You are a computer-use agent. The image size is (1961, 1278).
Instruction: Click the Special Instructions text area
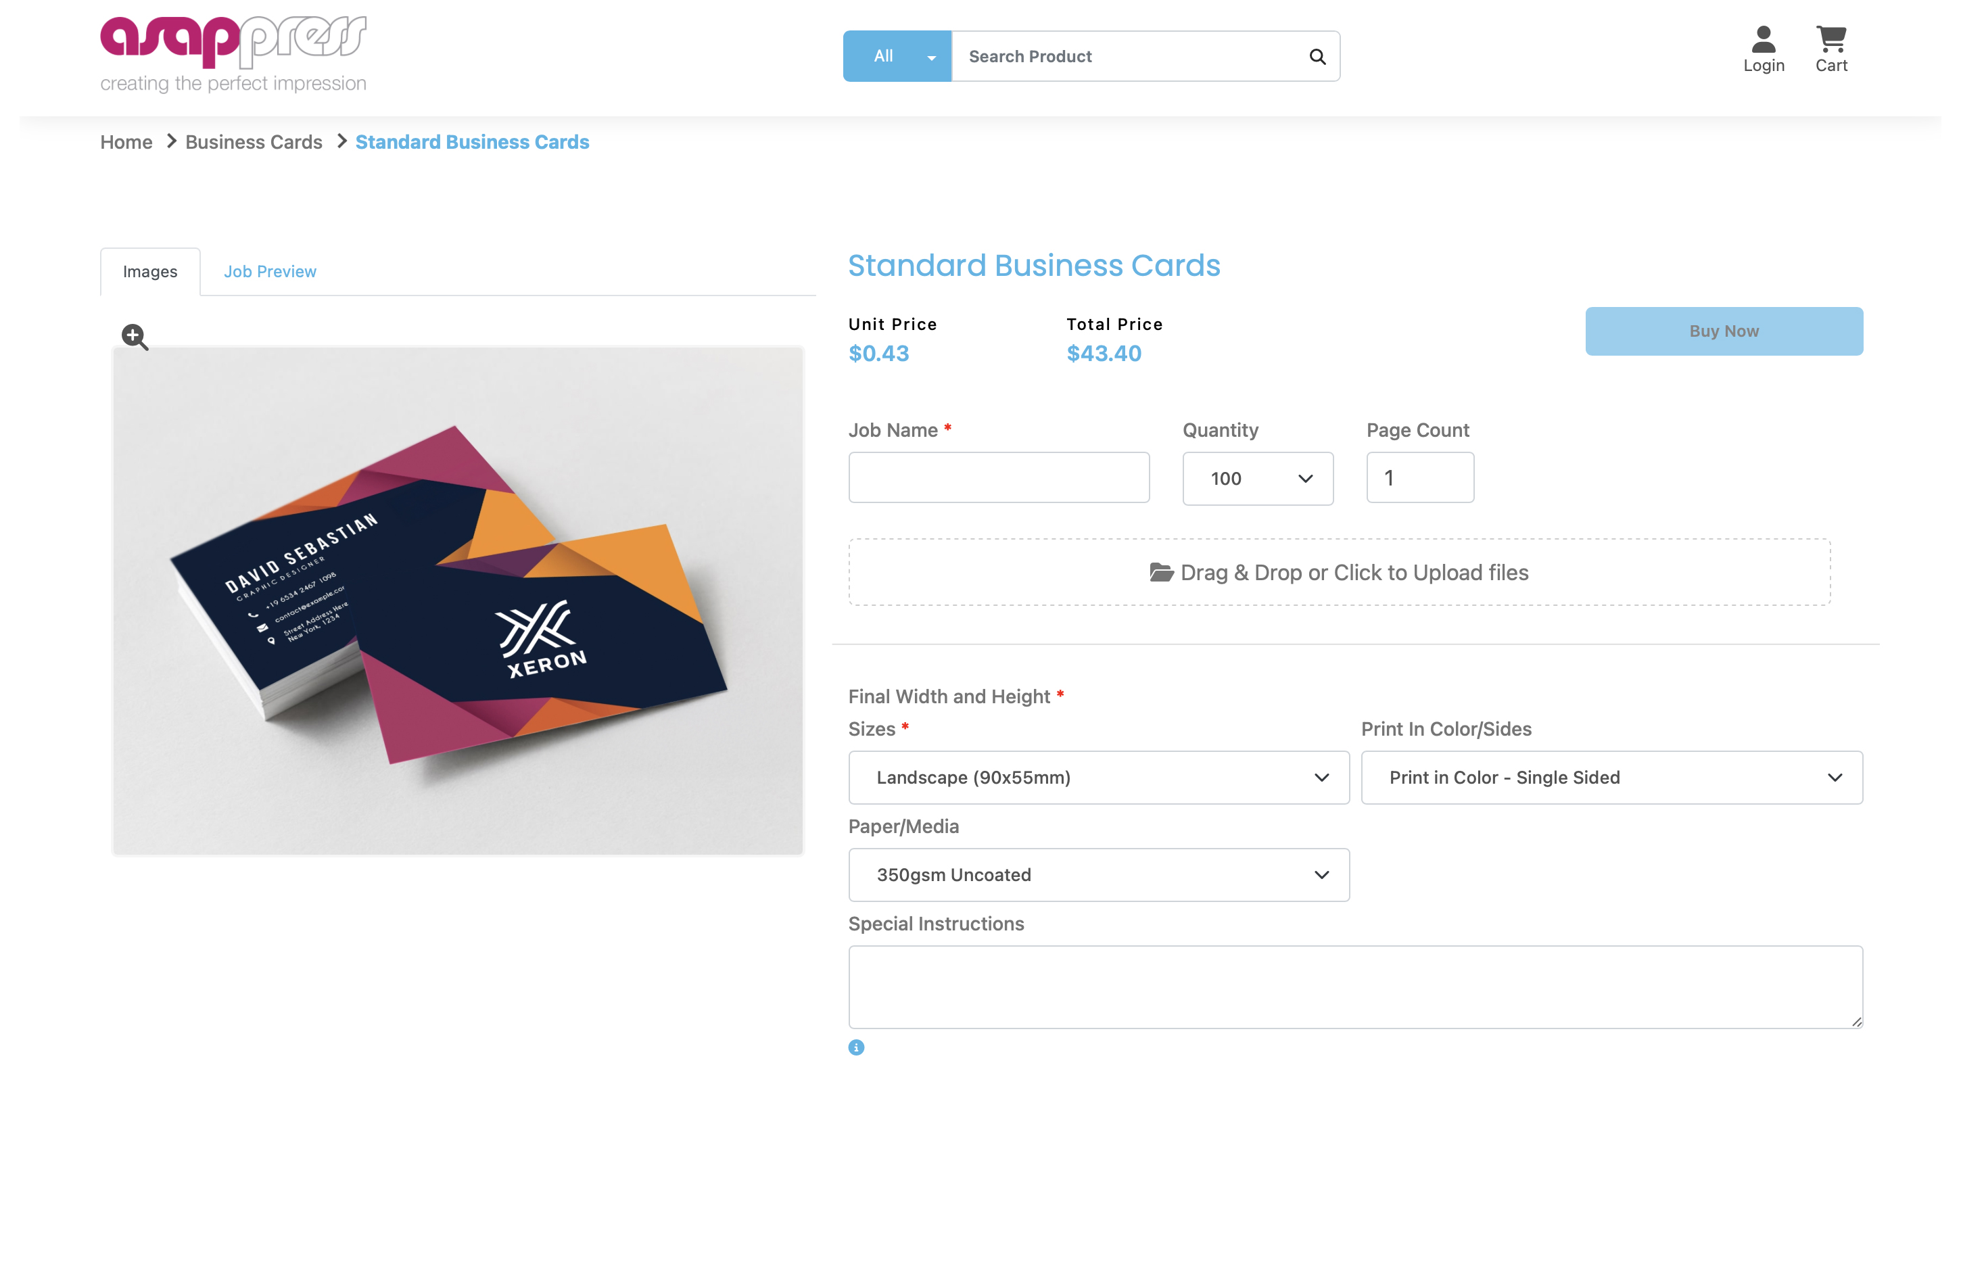1355,987
